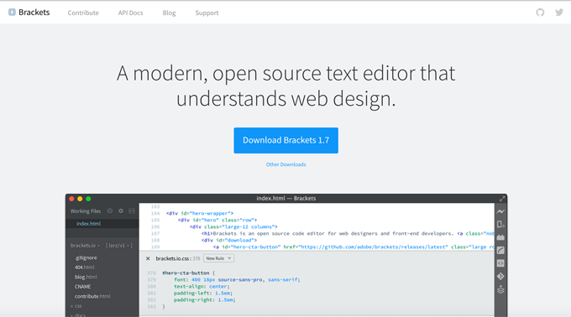Image resolution: width=571 pixels, height=317 pixels.
Task: Close the brackets.io.css inline editor
Action: (148, 258)
